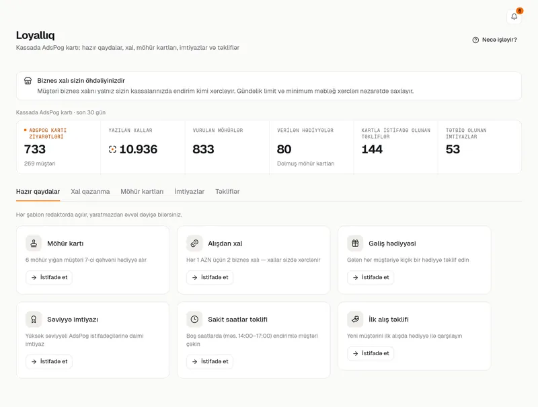Click the İlk alış təklifi icon

(x=355, y=320)
